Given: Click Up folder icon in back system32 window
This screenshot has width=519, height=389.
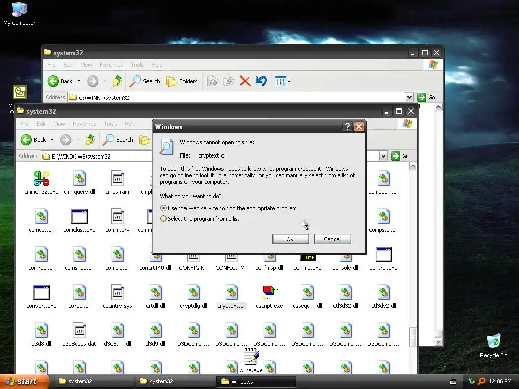Looking at the screenshot, I should [x=117, y=81].
